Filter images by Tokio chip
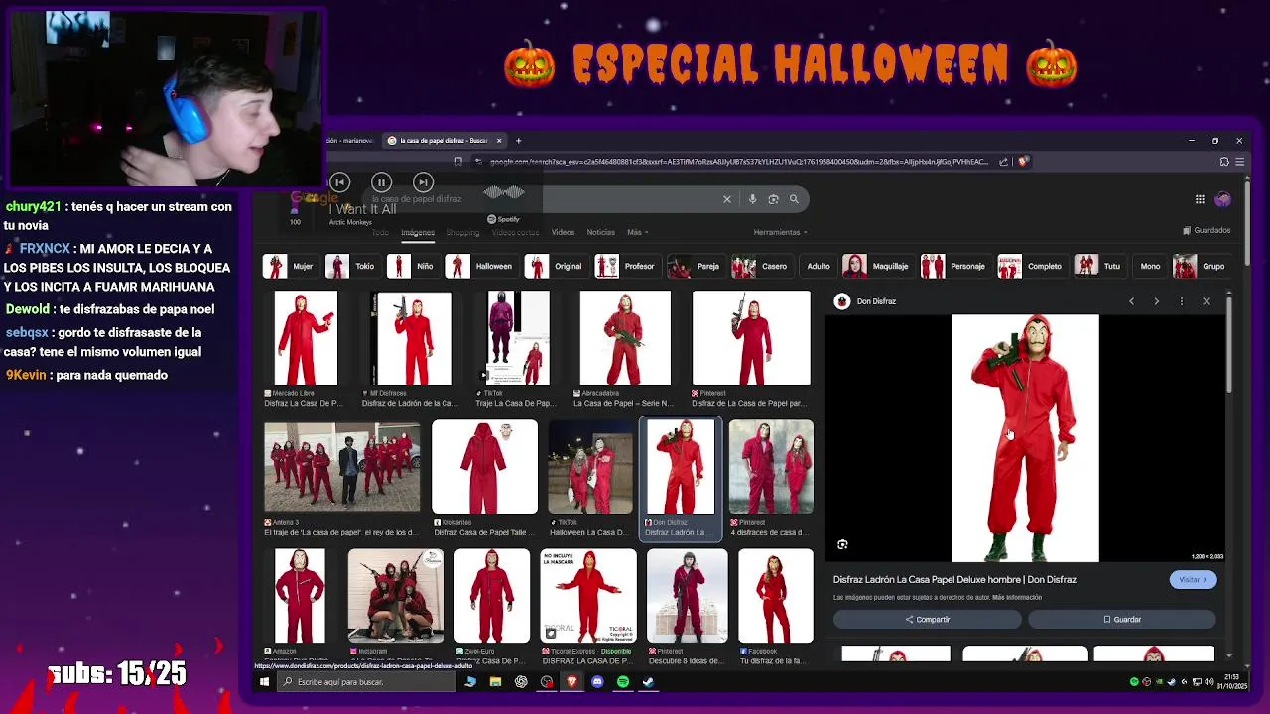Image resolution: width=1270 pixels, height=714 pixels. 352,266
